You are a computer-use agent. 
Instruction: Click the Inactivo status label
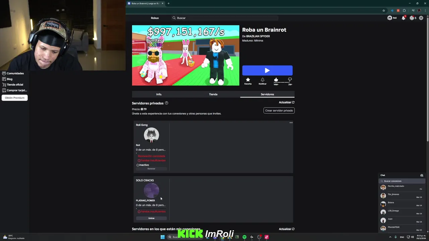(143, 165)
